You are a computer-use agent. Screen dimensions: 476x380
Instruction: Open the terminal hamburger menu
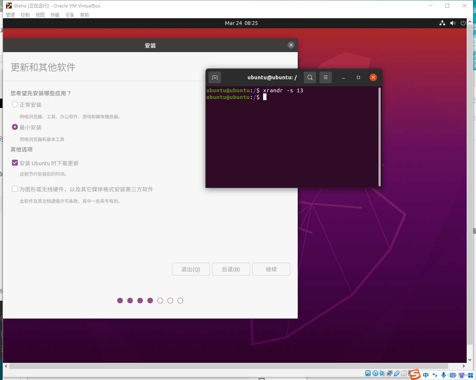[326, 77]
